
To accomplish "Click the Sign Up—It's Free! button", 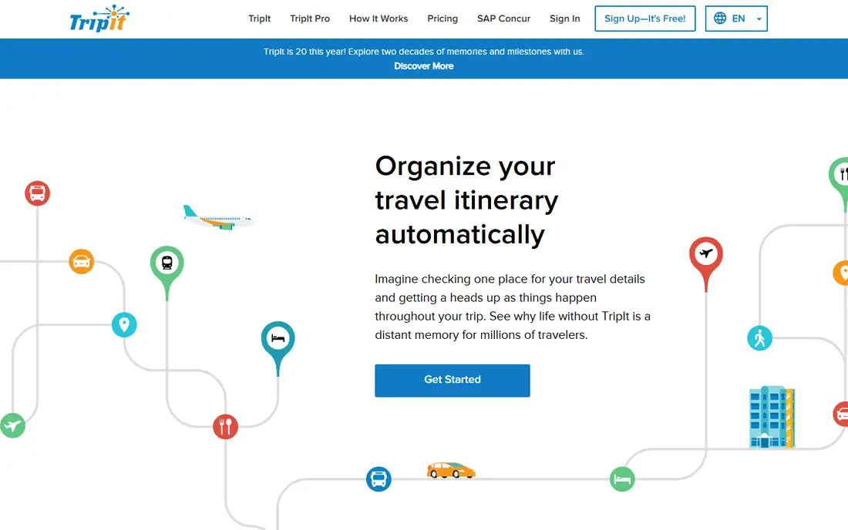I will 645,18.
